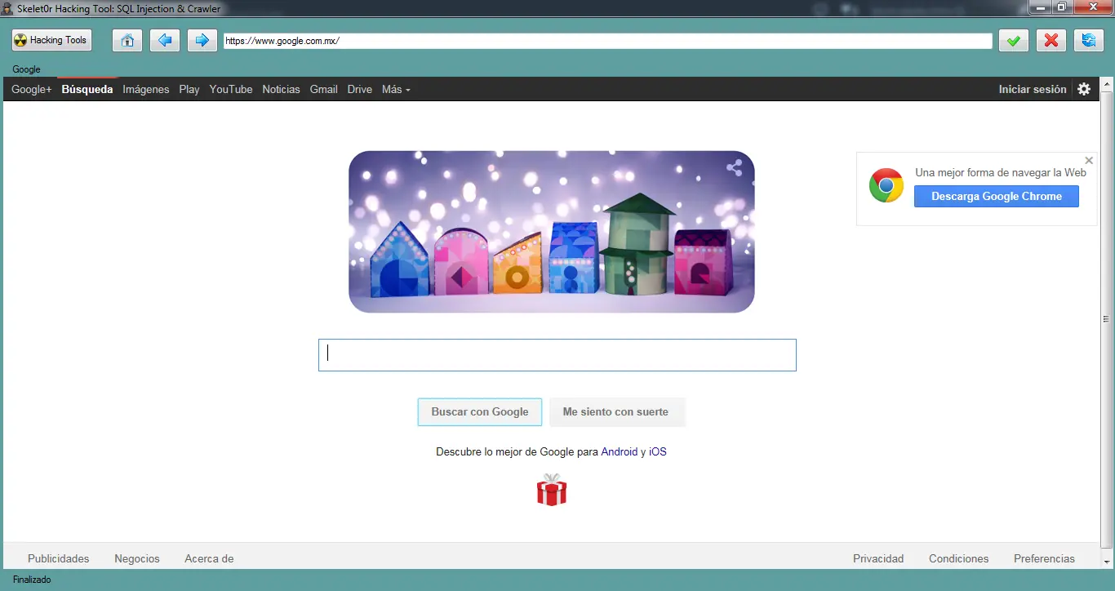This screenshot has width=1115, height=591.
Task: Open Drive from the top bar
Action: coord(359,89)
